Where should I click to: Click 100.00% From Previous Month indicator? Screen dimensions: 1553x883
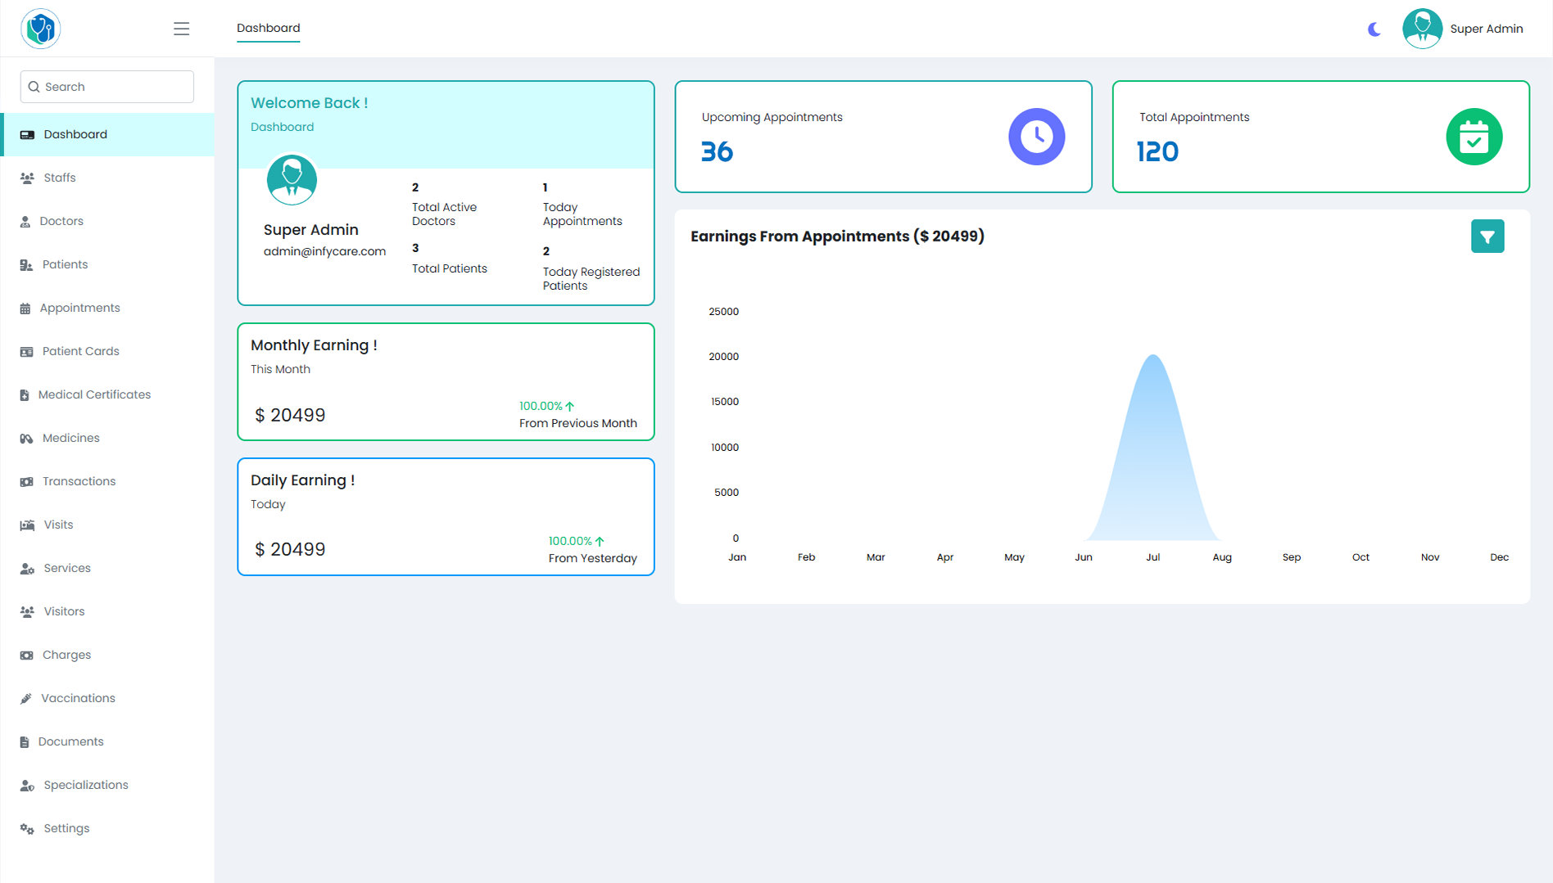(577, 415)
